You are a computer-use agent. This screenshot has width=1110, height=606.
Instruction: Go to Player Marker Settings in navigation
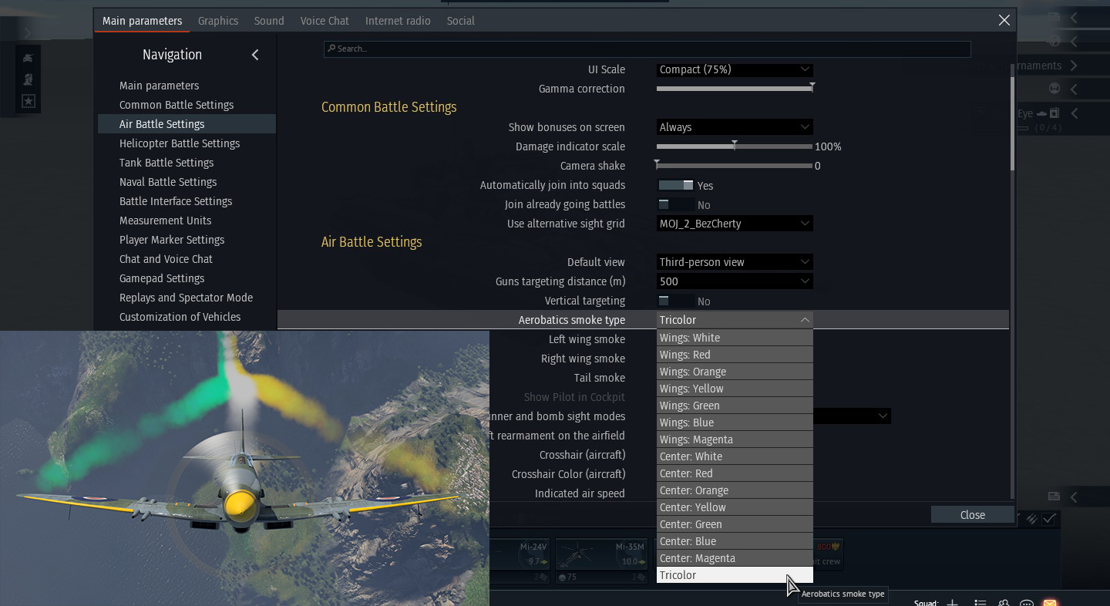click(172, 240)
